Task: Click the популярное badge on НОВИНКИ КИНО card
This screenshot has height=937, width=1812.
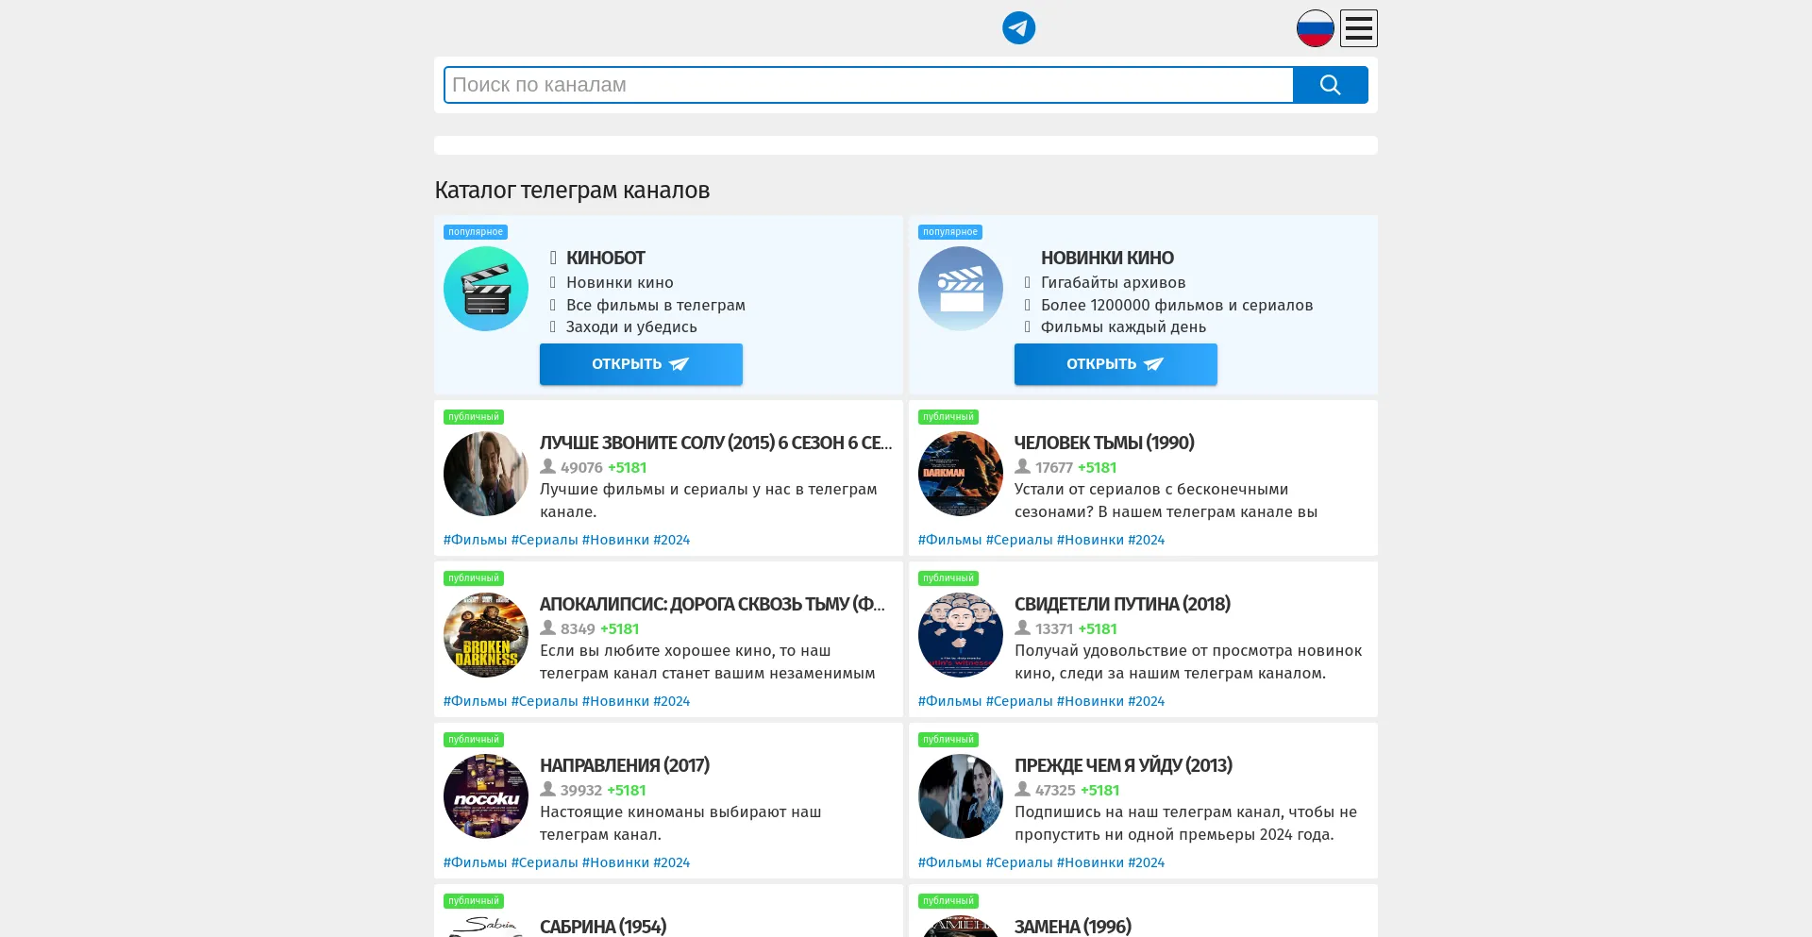Action: click(x=950, y=232)
